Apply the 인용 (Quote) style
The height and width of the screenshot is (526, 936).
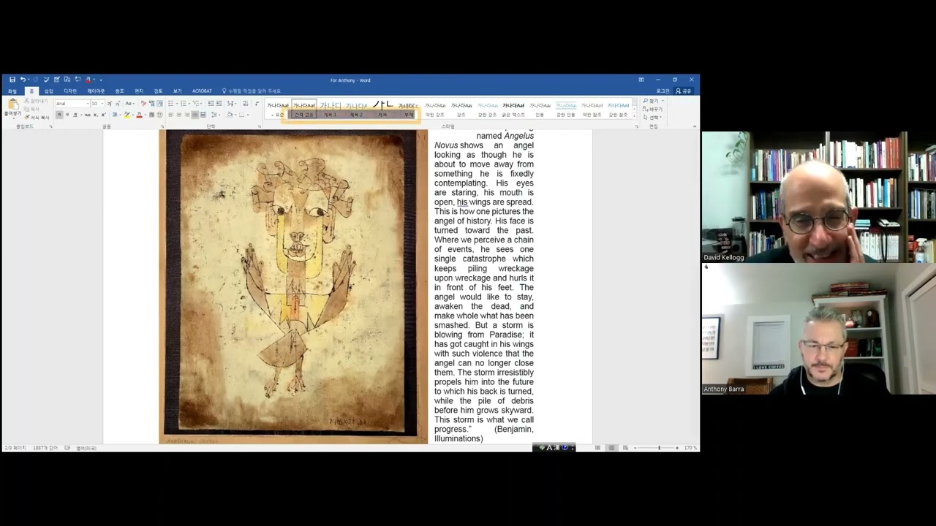540,109
